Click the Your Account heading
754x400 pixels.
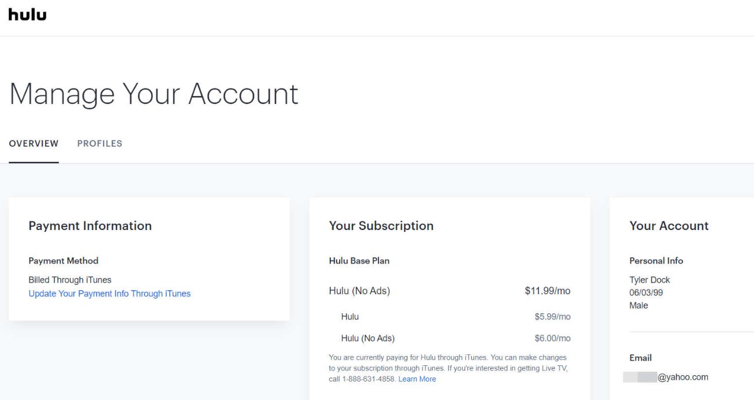coord(669,226)
